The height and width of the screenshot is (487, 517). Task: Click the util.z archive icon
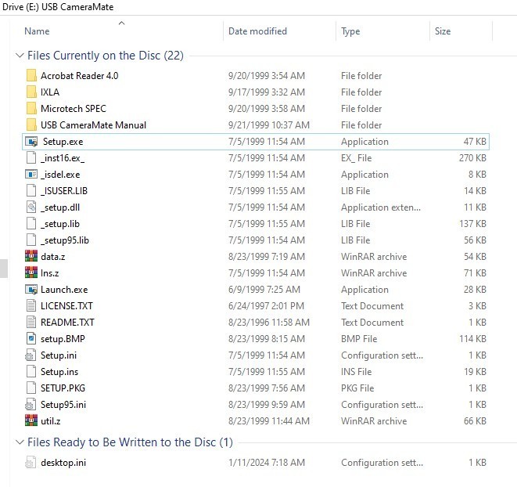click(31, 421)
